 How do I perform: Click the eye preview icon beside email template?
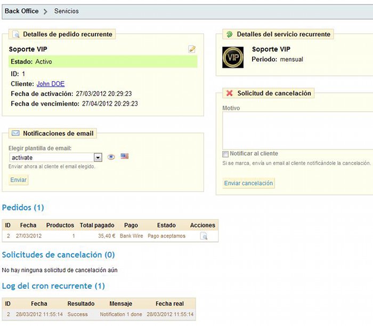point(111,157)
